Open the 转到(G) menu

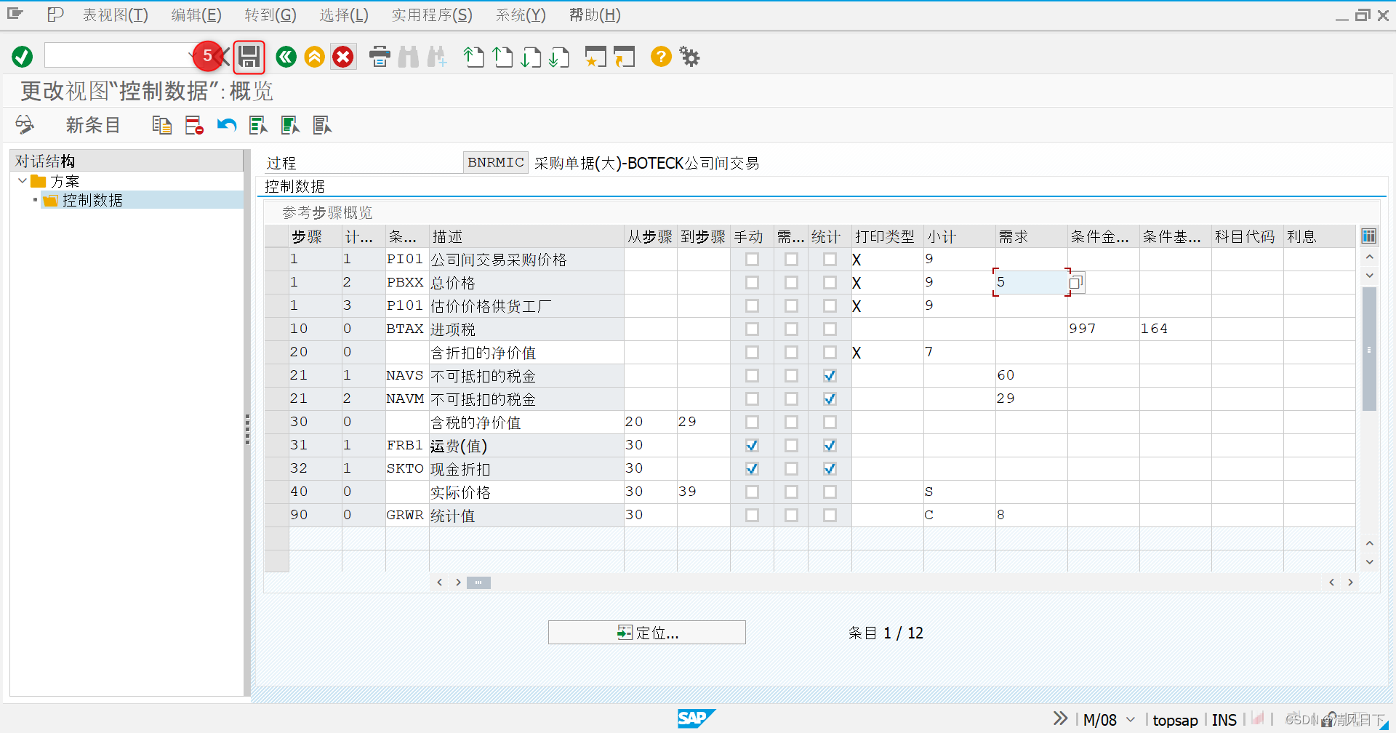pos(270,15)
